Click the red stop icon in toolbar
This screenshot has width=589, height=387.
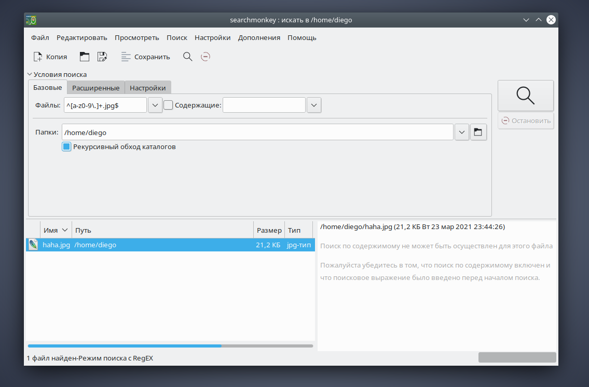[x=206, y=57]
